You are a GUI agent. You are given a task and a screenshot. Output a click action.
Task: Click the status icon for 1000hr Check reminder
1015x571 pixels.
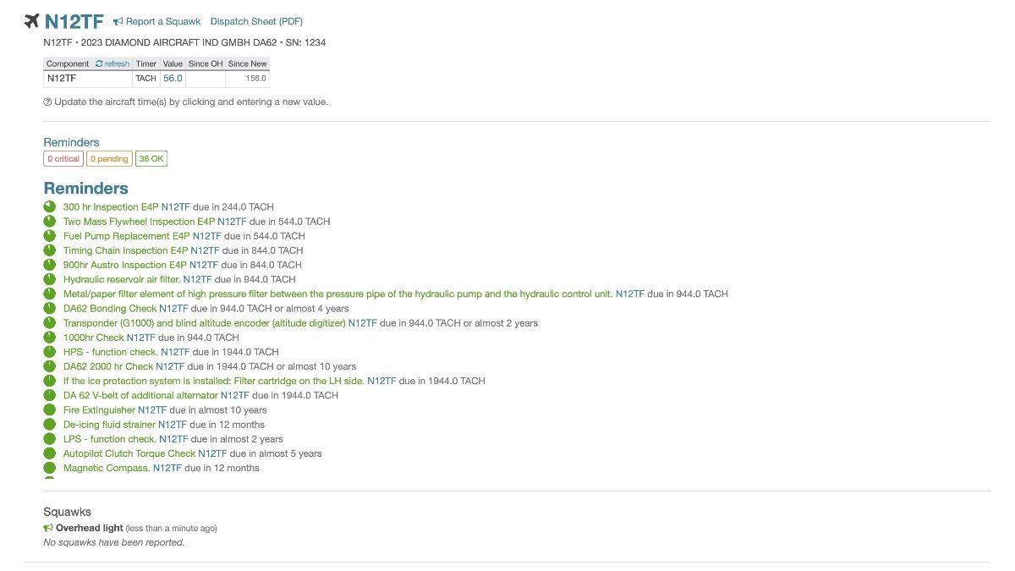click(49, 338)
